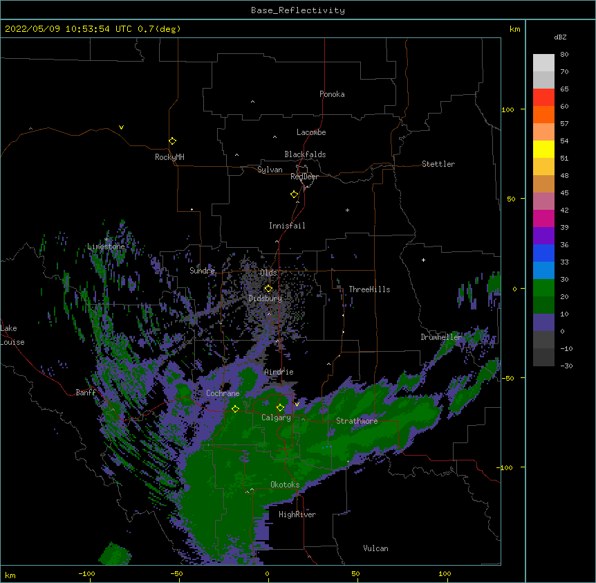Viewport: 596px width, 583px height.
Task: Click the white plus marker east of ThreeHills
Action: click(423, 260)
